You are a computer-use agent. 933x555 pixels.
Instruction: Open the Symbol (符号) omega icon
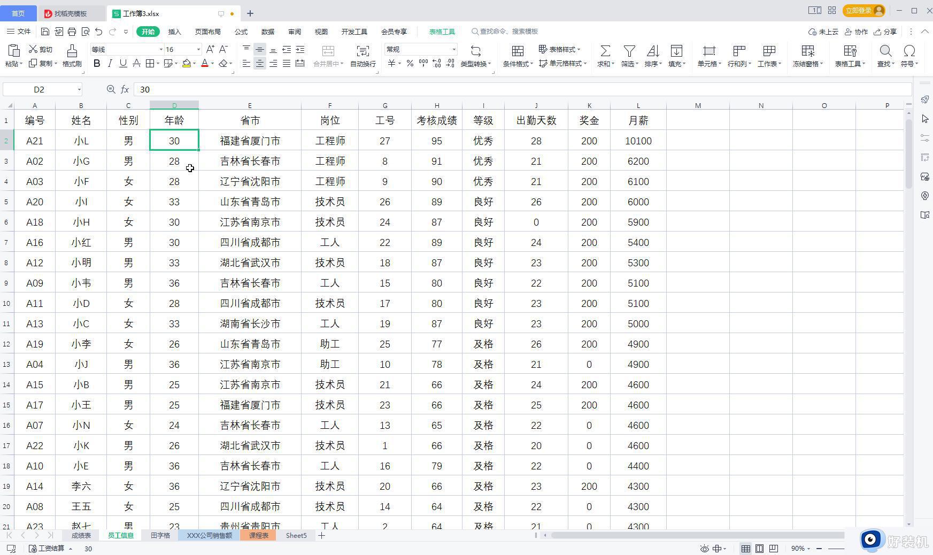pyautogui.click(x=909, y=51)
